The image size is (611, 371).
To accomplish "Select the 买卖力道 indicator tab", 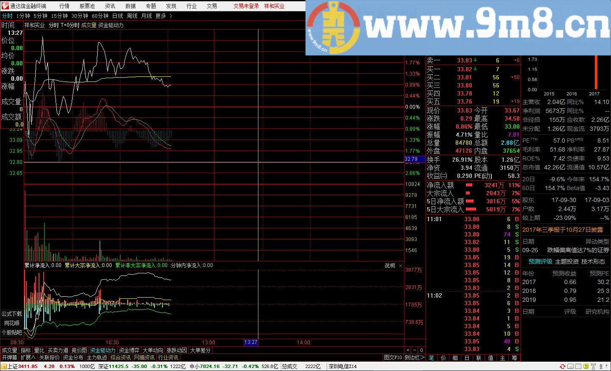I will (58, 350).
